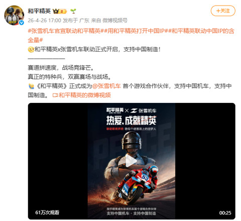Viewport: 241px width, 221px height.
Task: Click the video camera icon before 微博视频 link
Action: (55, 95)
